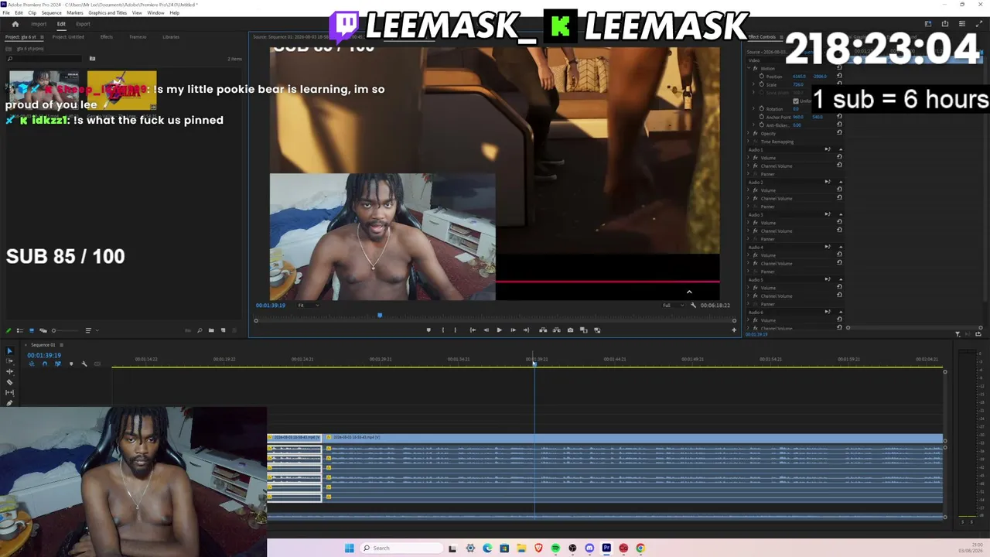Image resolution: width=990 pixels, height=557 pixels.
Task: Step back one frame in Program Monitor
Action: pyautogui.click(x=486, y=330)
